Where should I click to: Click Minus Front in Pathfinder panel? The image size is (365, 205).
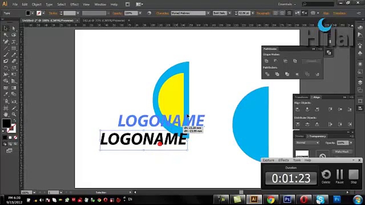pyautogui.click(x=276, y=61)
